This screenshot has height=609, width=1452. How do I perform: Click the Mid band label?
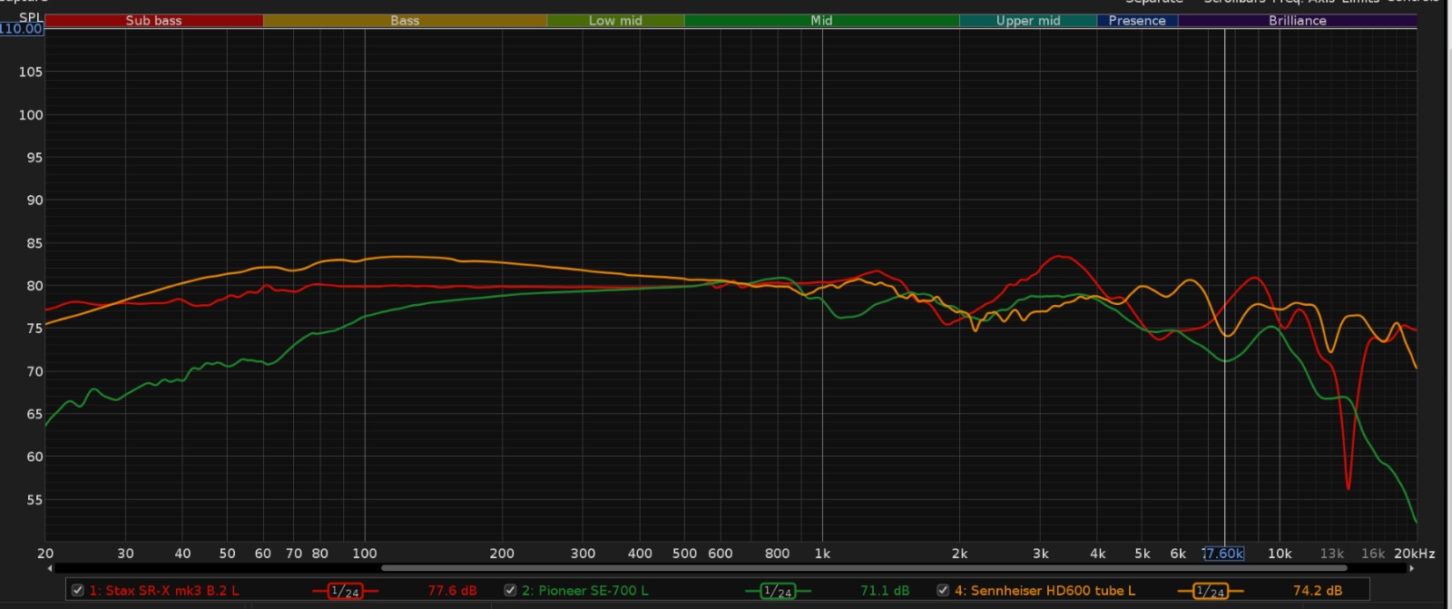(x=821, y=20)
